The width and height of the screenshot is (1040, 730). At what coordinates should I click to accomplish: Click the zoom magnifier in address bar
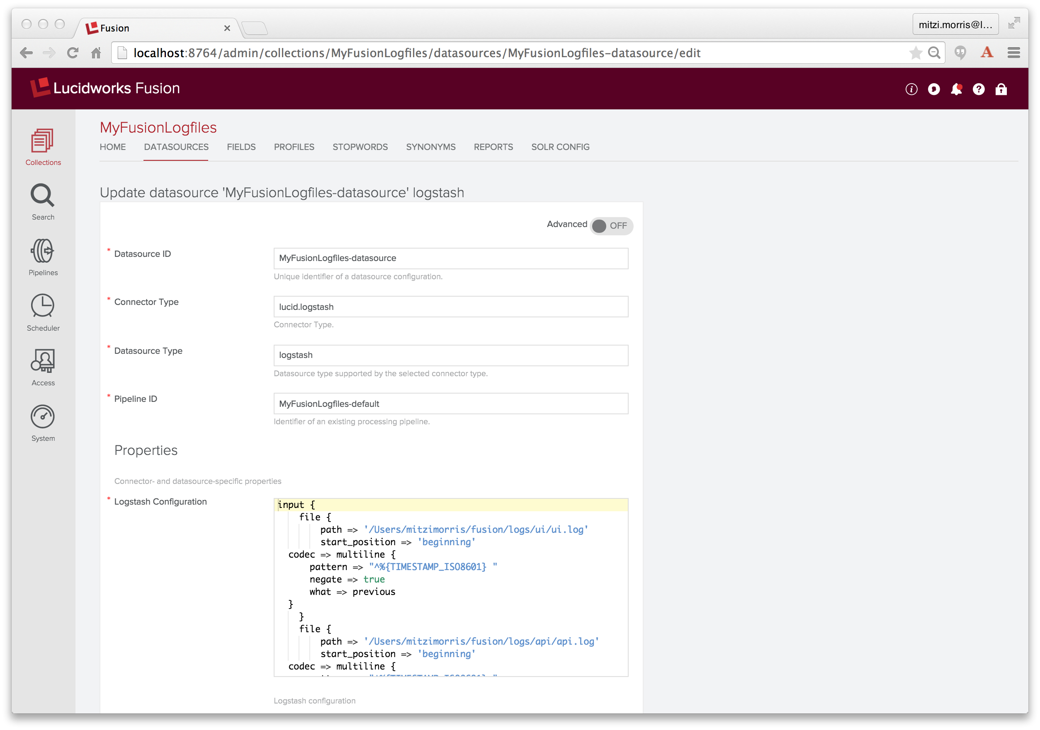[934, 53]
